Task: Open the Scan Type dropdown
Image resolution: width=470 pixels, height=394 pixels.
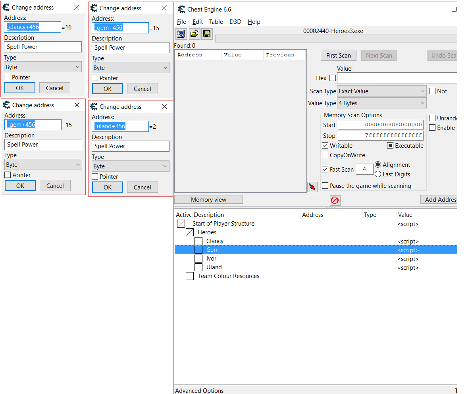Action: pyautogui.click(x=381, y=91)
